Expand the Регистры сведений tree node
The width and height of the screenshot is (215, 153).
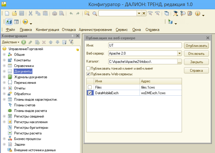(4, 116)
